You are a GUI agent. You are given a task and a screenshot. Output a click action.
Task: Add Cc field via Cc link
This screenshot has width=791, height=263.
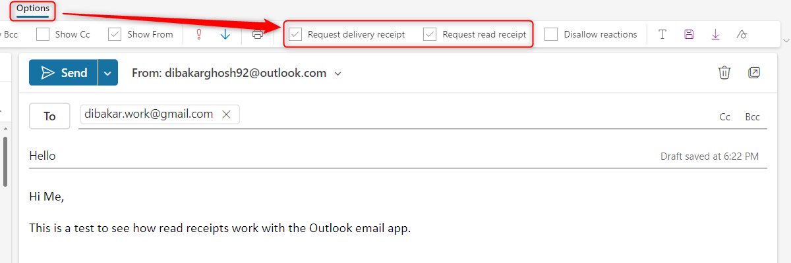[x=724, y=117]
